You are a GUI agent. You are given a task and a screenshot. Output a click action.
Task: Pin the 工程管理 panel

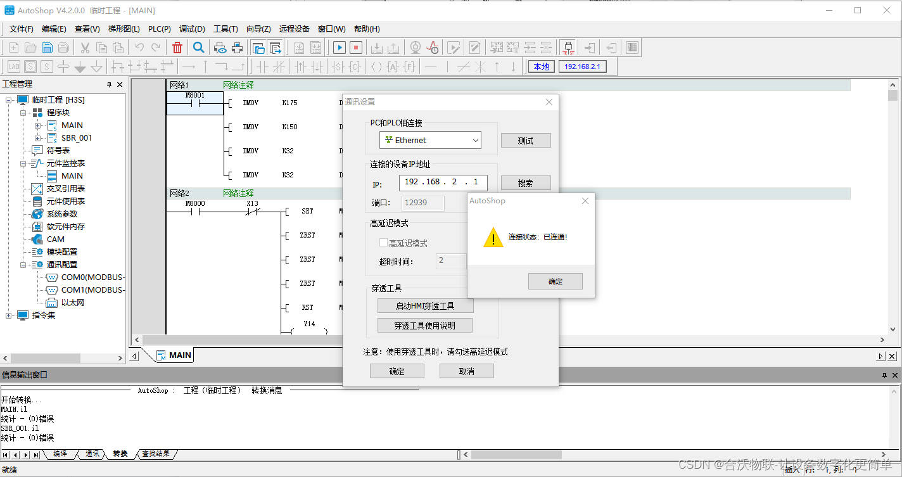pos(109,84)
